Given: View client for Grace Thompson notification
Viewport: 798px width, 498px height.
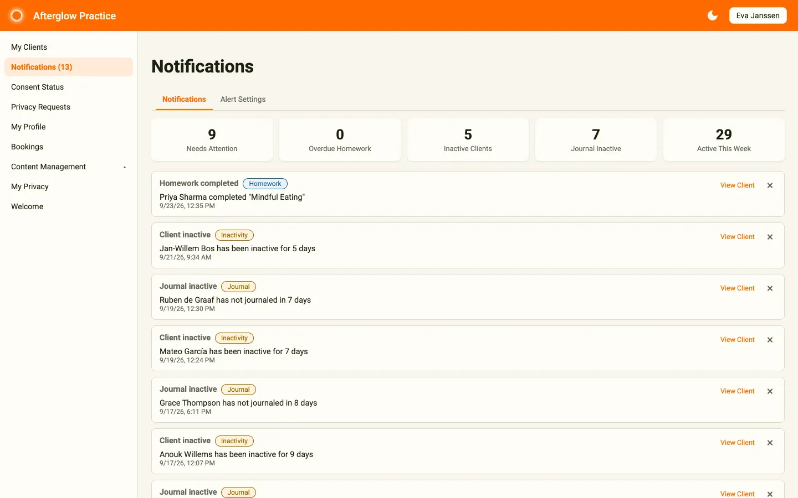Looking at the screenshot, I should [x=737, y=391].
